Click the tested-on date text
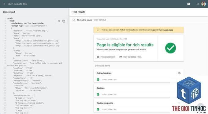The image size is (208, 114). pyautogui.click(x=112, y=39)
